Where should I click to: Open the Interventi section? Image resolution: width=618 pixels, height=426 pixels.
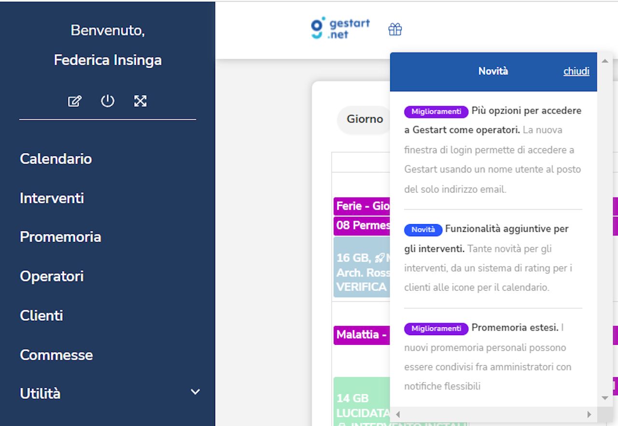[52, 198]
